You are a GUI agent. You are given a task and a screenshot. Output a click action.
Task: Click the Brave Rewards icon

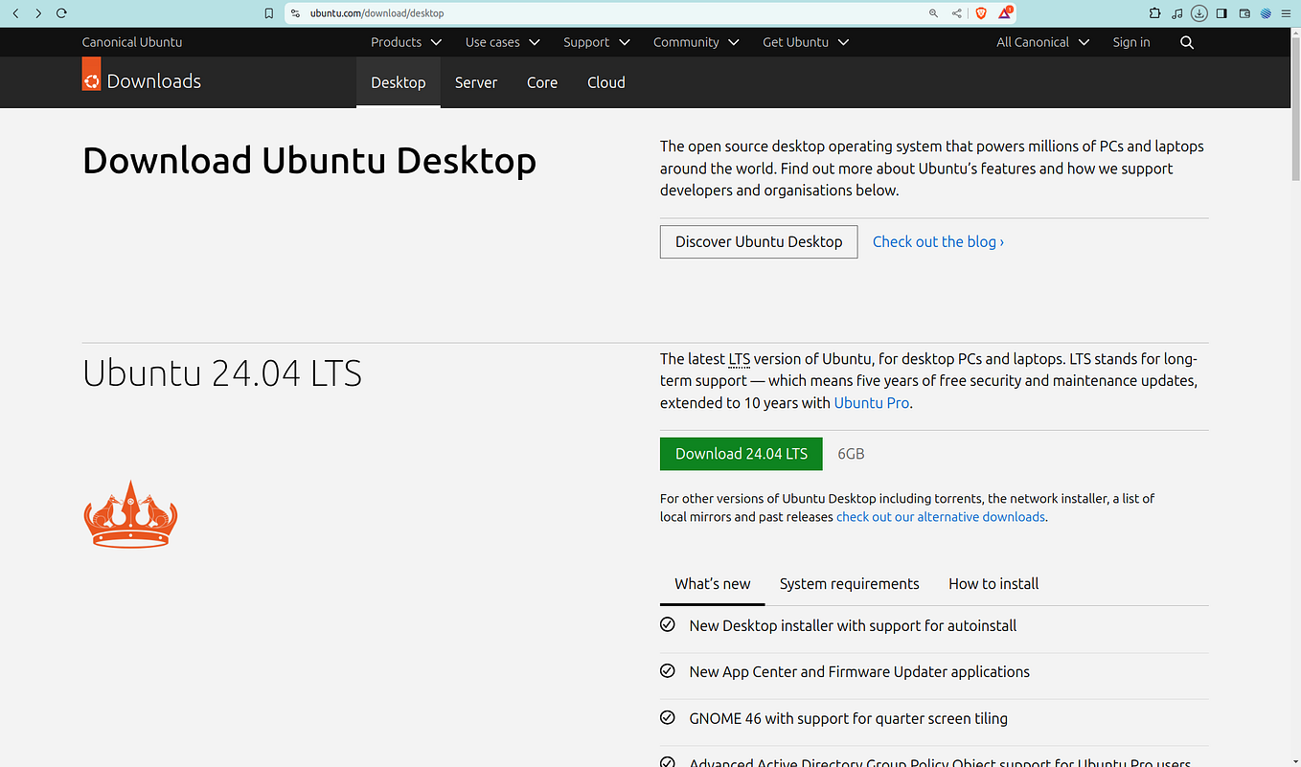1003,13
